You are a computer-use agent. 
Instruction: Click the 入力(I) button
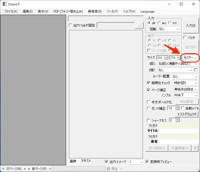191,26
